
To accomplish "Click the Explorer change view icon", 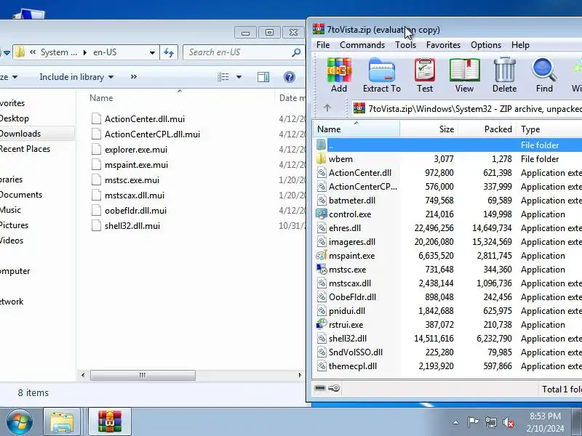I will coord(223,77).
